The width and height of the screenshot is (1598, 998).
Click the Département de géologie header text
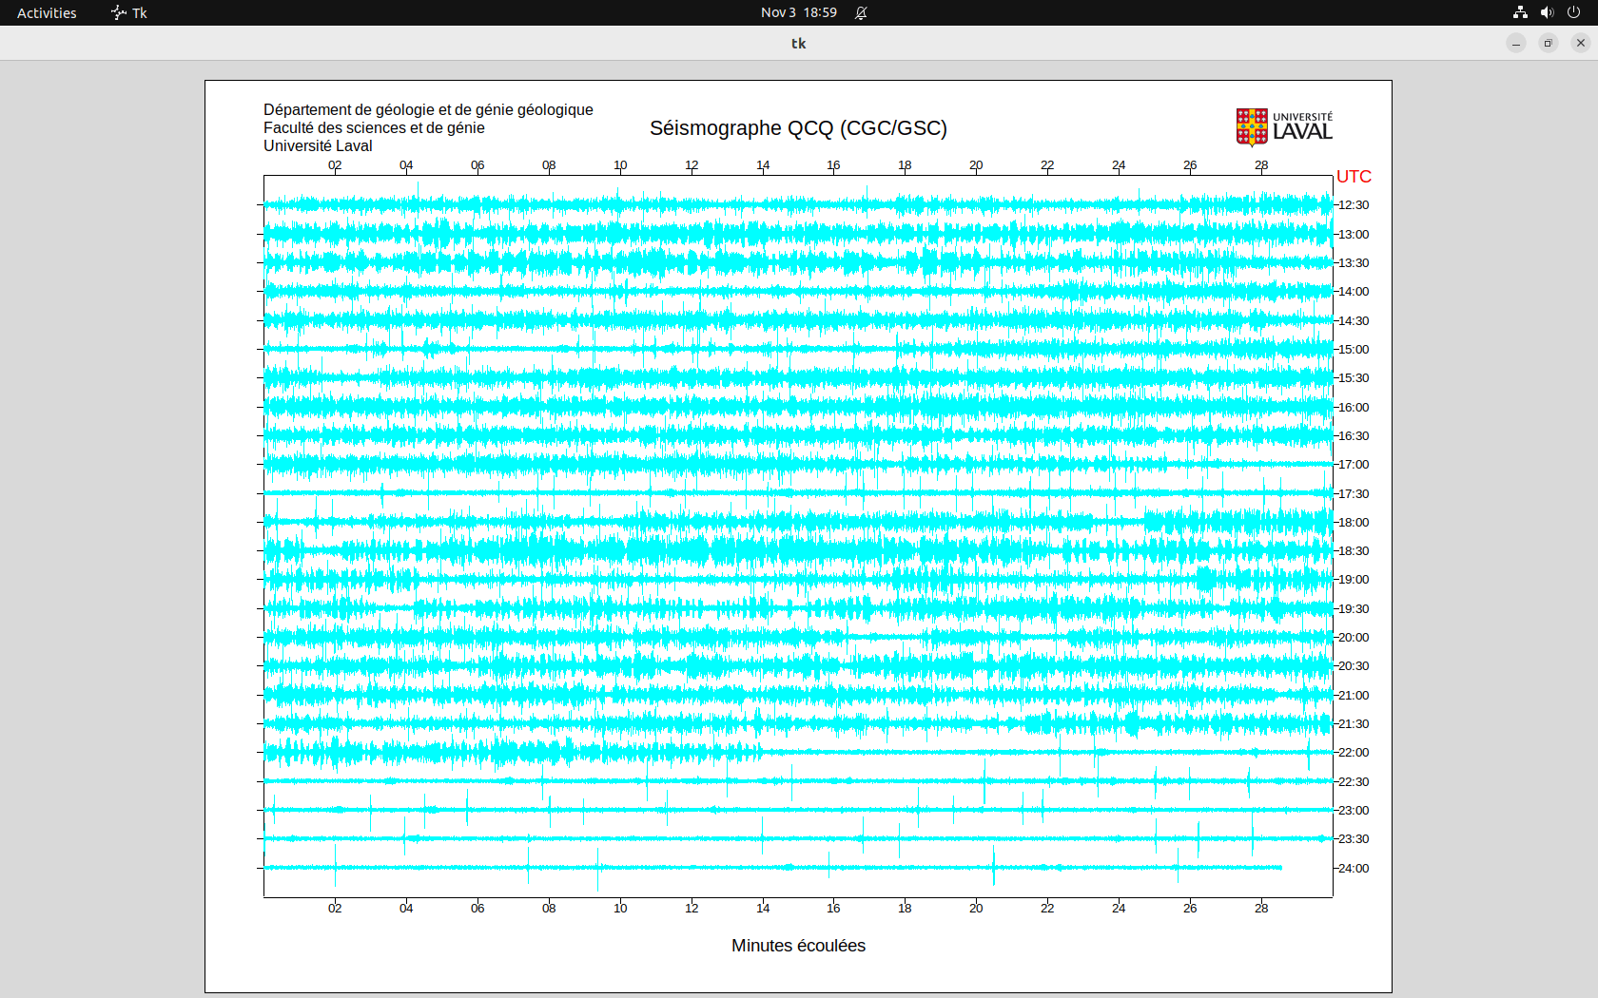[428, 110]
